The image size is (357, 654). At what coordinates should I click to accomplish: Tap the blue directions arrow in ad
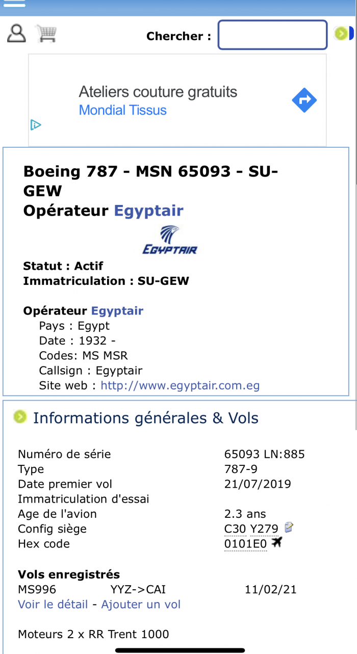click(304, 100)
